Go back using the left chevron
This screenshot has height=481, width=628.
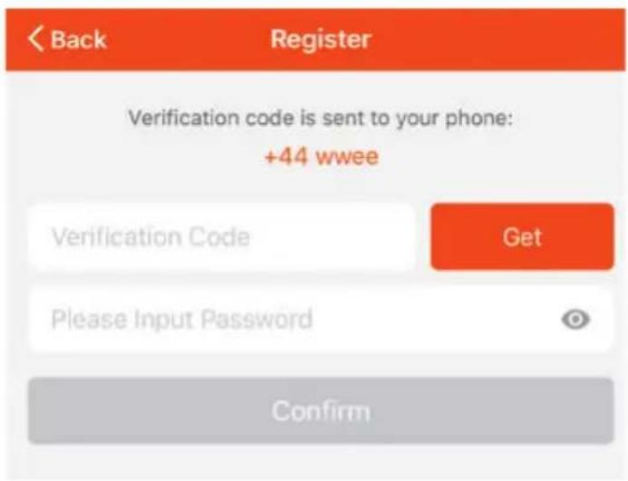coord(35,39)
